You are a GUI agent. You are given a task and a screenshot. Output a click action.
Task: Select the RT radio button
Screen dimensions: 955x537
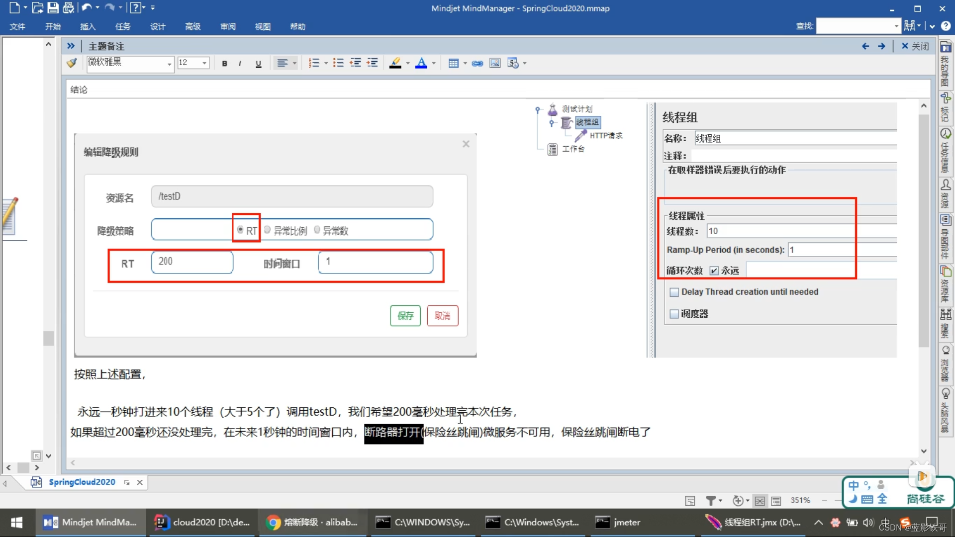pyautogui.click(x=240, y=230)
